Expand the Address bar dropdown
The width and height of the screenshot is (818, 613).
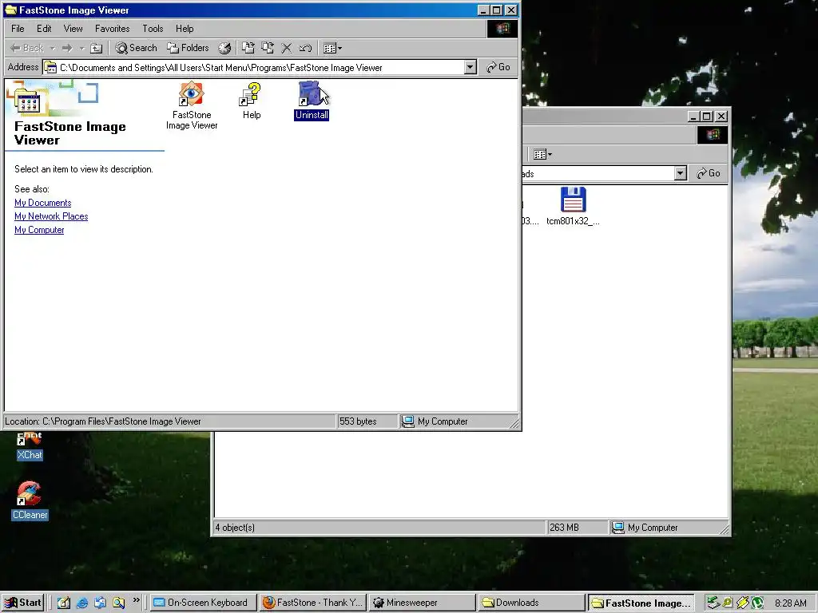click(470, 67)
